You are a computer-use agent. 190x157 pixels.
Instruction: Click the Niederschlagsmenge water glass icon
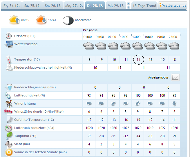(9, 87)
